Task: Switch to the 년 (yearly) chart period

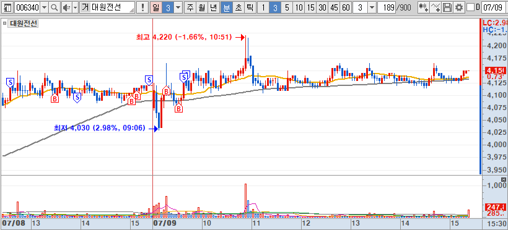Action: tap(213, 7)
